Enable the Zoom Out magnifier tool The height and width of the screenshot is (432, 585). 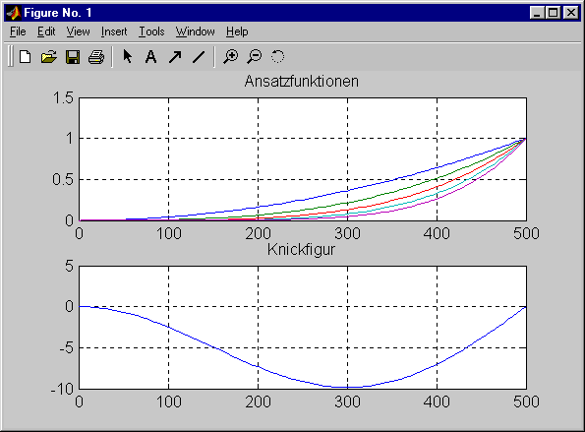click(x=255, y=57)
